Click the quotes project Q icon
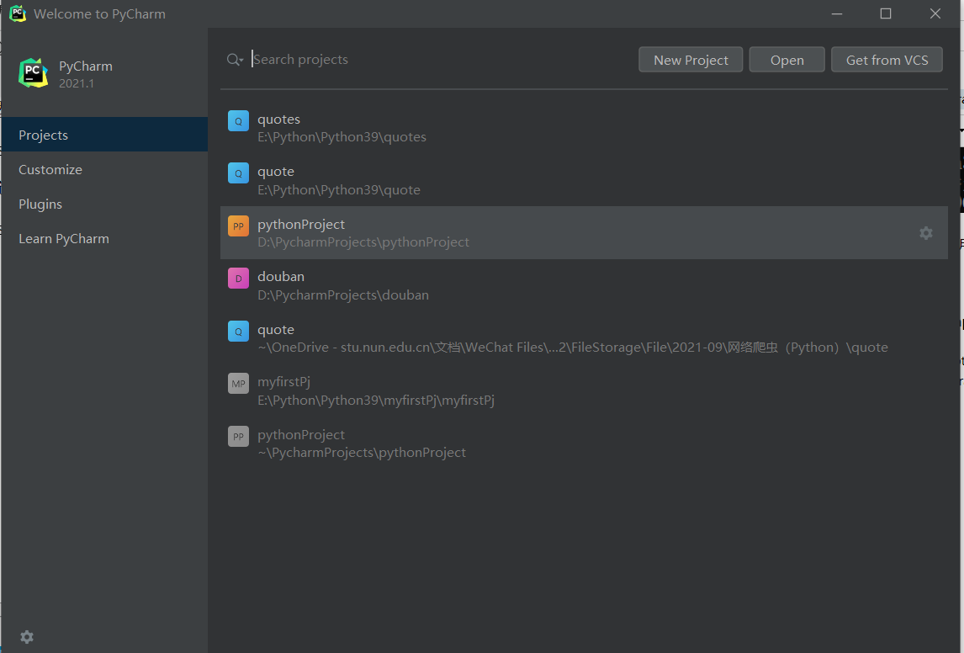964x653 pixels. click(x=239, y=121)
